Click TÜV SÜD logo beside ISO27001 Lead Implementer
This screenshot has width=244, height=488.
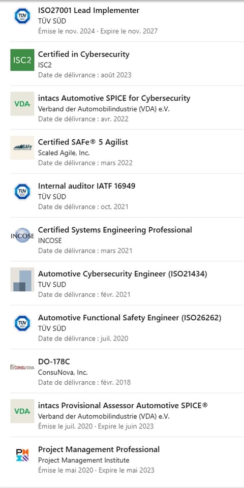point(22,16)
